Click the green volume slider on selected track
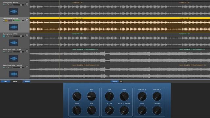210x118 pixels. point(19,20)
